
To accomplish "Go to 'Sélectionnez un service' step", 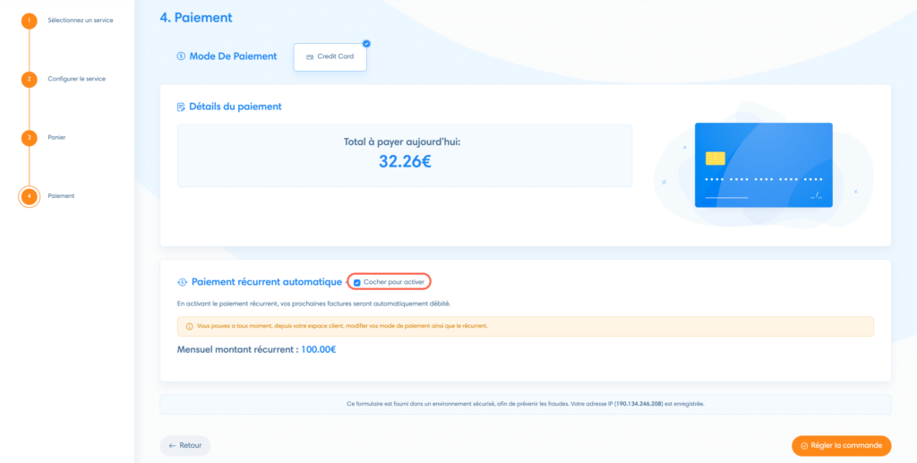I will (81, 21).
